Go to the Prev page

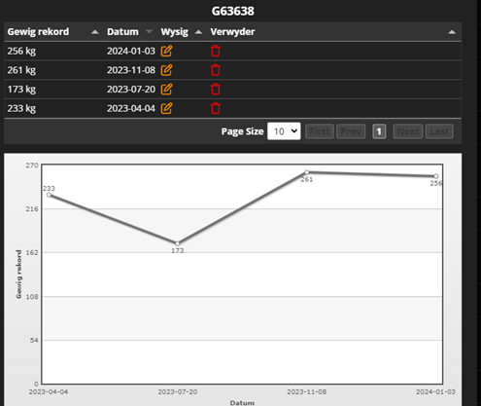[x=351, y=131]
